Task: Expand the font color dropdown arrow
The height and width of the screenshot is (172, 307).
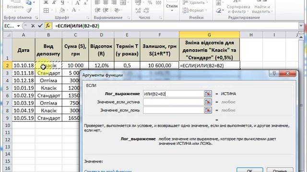Action: pos(79,10)
